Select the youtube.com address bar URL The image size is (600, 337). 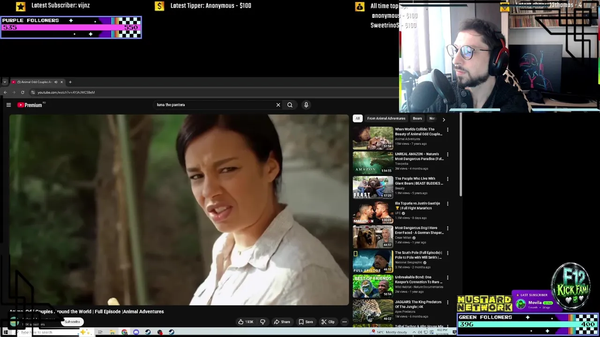coord(66,92)
